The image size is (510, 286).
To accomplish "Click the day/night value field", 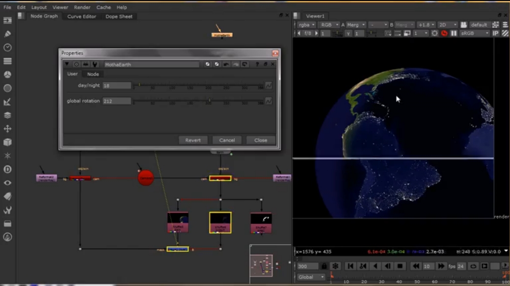I will [117, 85].
